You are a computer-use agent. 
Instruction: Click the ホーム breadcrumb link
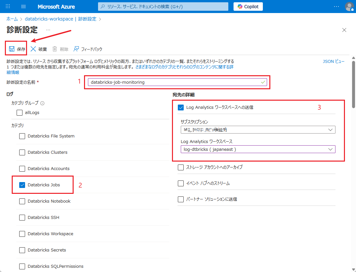pyautogui.click(x=12, y=19)
